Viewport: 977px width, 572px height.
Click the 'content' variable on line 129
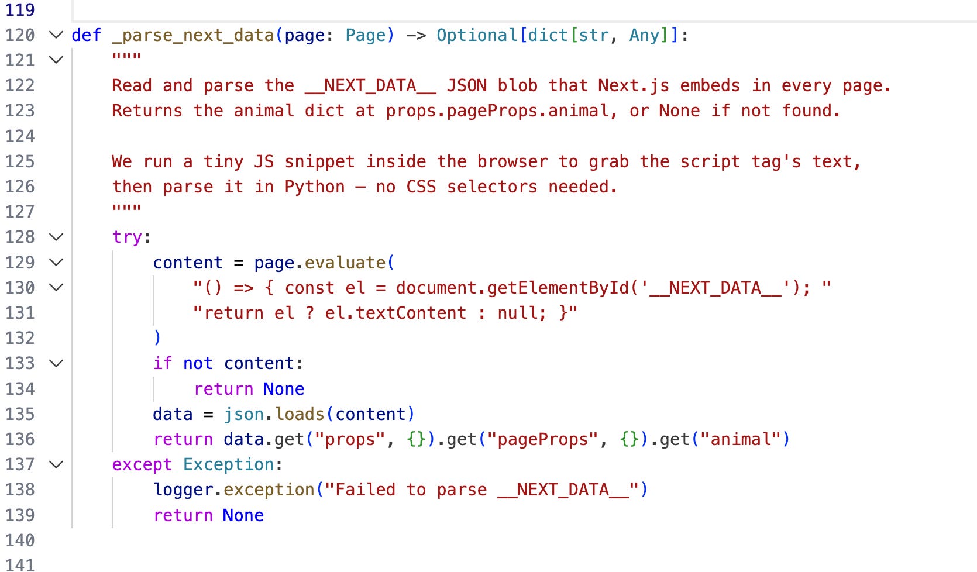(x=188, y=263)
